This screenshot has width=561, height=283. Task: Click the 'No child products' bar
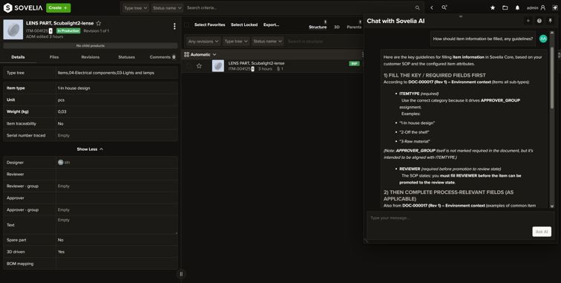(91, 46)
